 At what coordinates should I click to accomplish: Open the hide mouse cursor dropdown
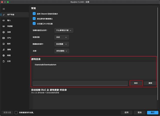tap(62, 44)
